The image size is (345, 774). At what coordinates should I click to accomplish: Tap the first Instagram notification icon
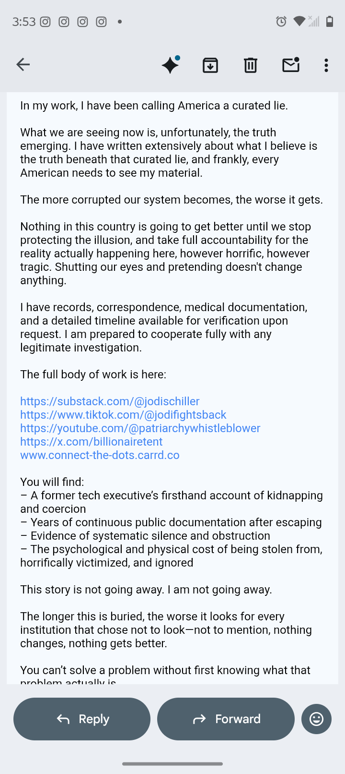tap(46, 22)
